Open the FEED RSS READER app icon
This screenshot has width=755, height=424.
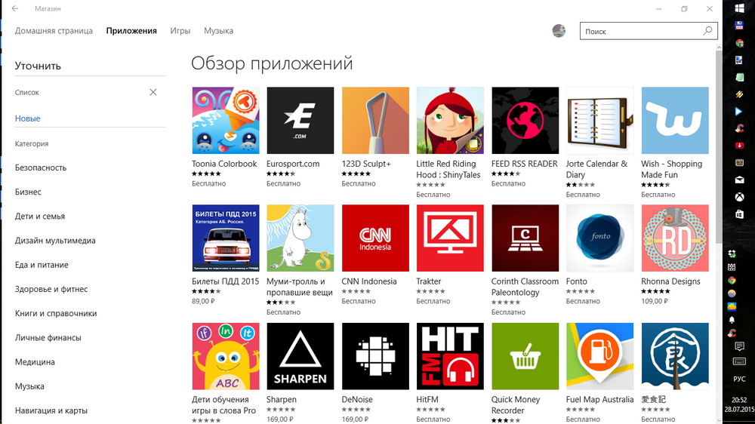(525, 121)
